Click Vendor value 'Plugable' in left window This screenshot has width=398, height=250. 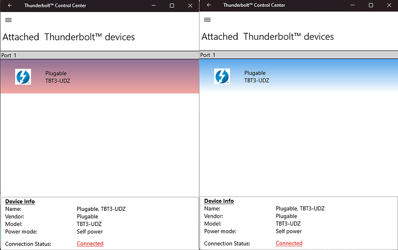pyautogui.click(x=87, y=217)
